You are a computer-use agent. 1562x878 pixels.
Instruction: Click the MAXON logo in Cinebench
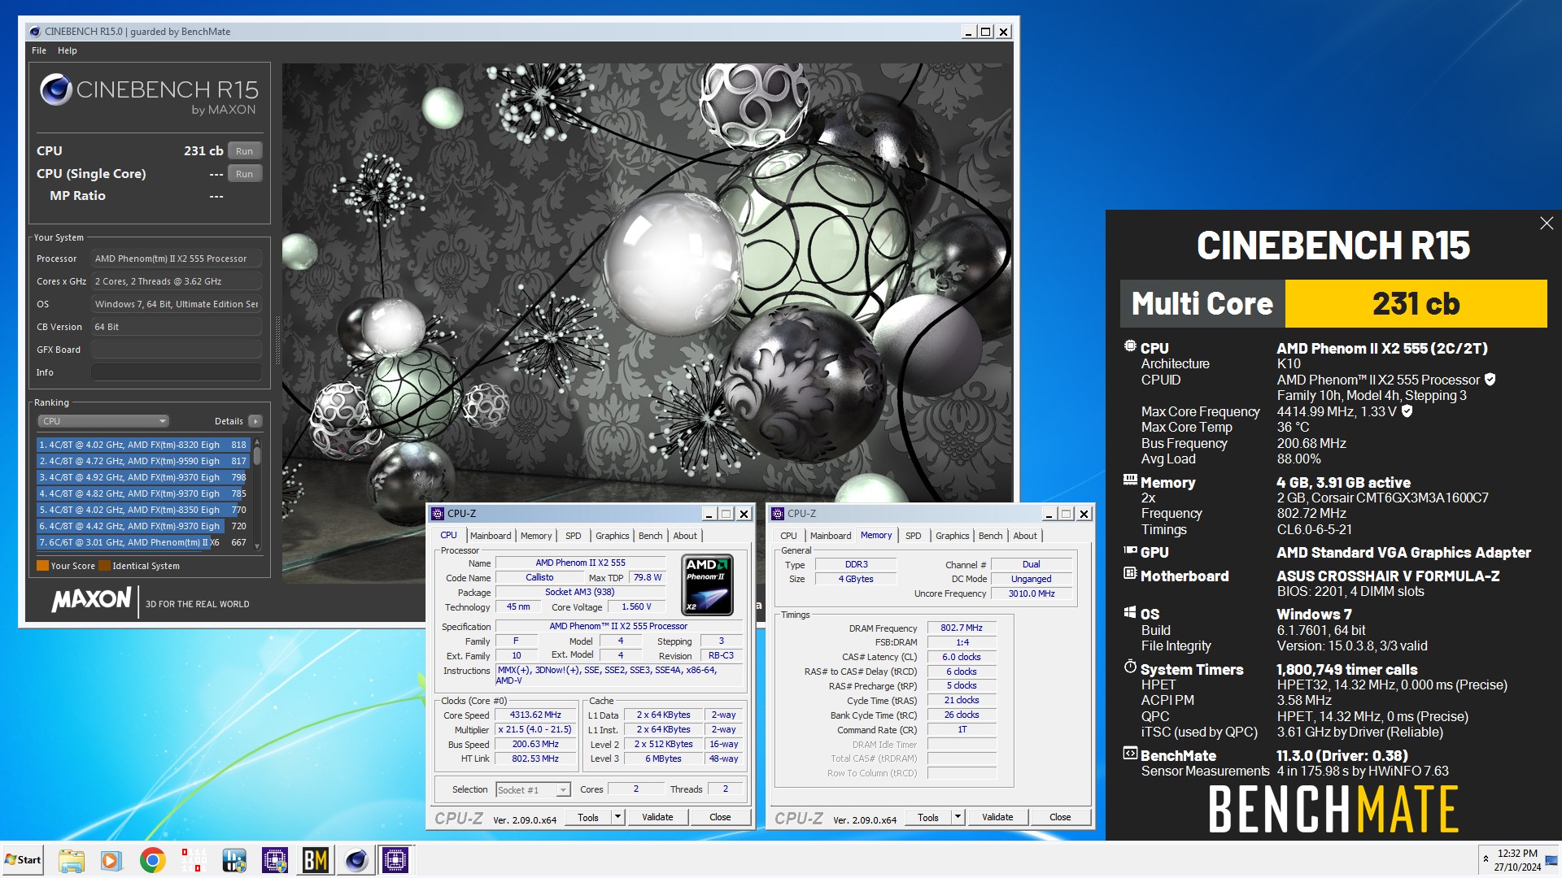92,600
